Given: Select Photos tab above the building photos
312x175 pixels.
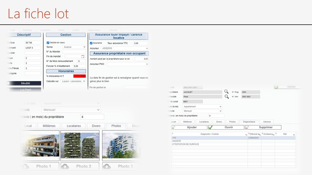Looking at the screenshot, I should 116,126.
